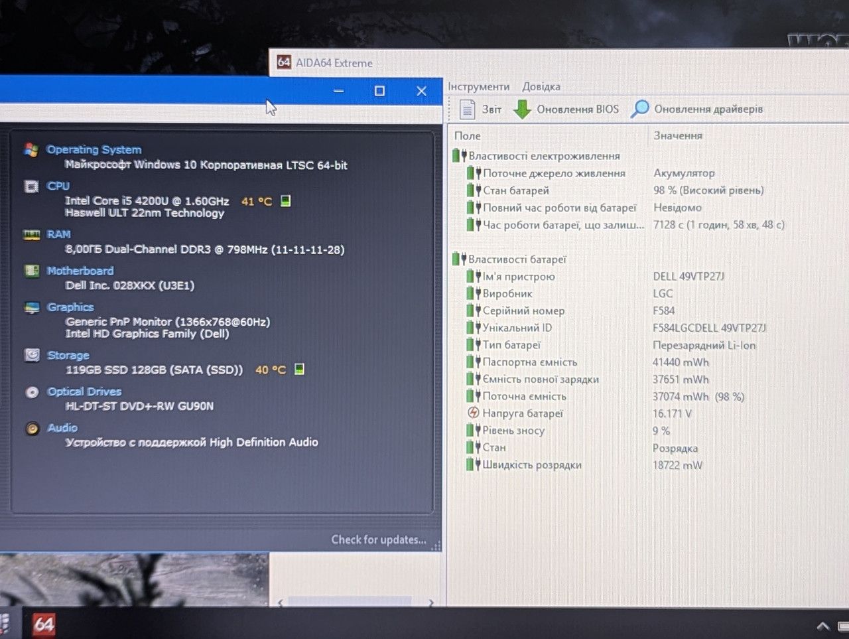Click the Motherboard icon in Speccy
The height and width of the screenshot is (639, 849).
[32, 271]
